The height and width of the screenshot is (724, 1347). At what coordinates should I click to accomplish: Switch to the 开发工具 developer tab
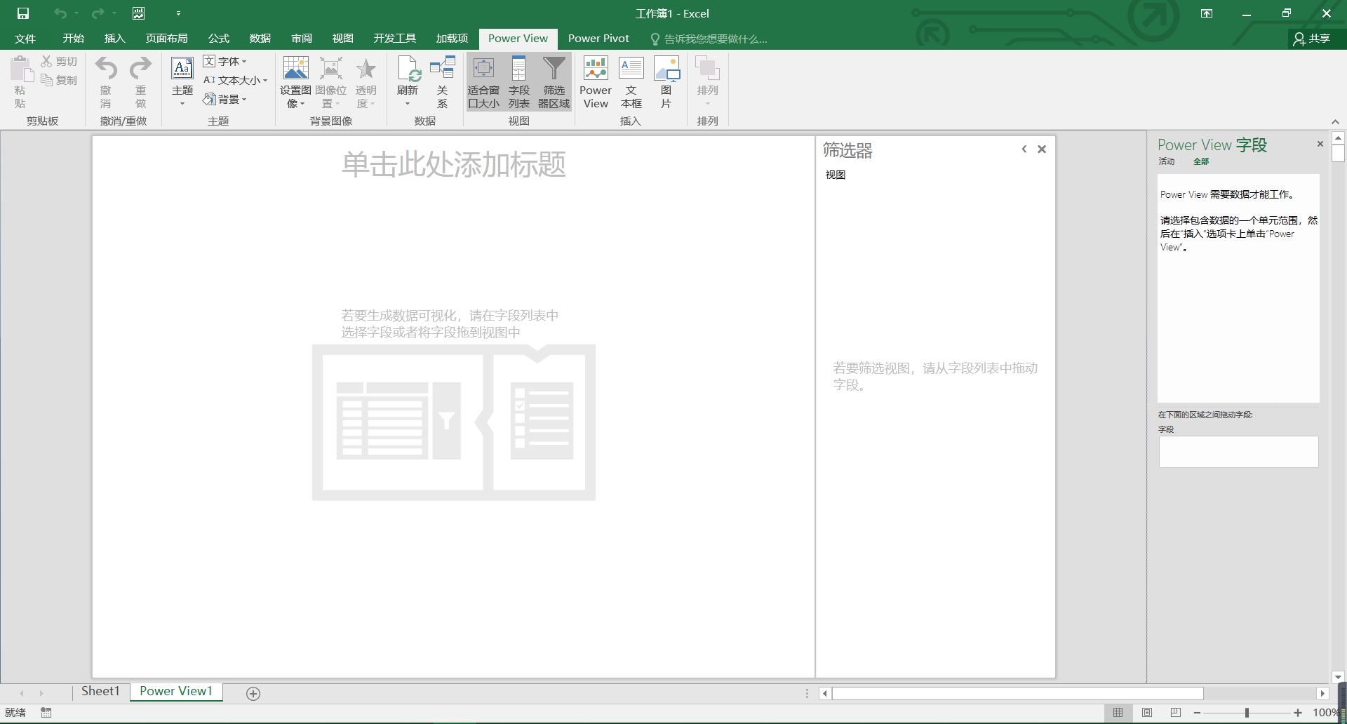[x=395, y=39]
